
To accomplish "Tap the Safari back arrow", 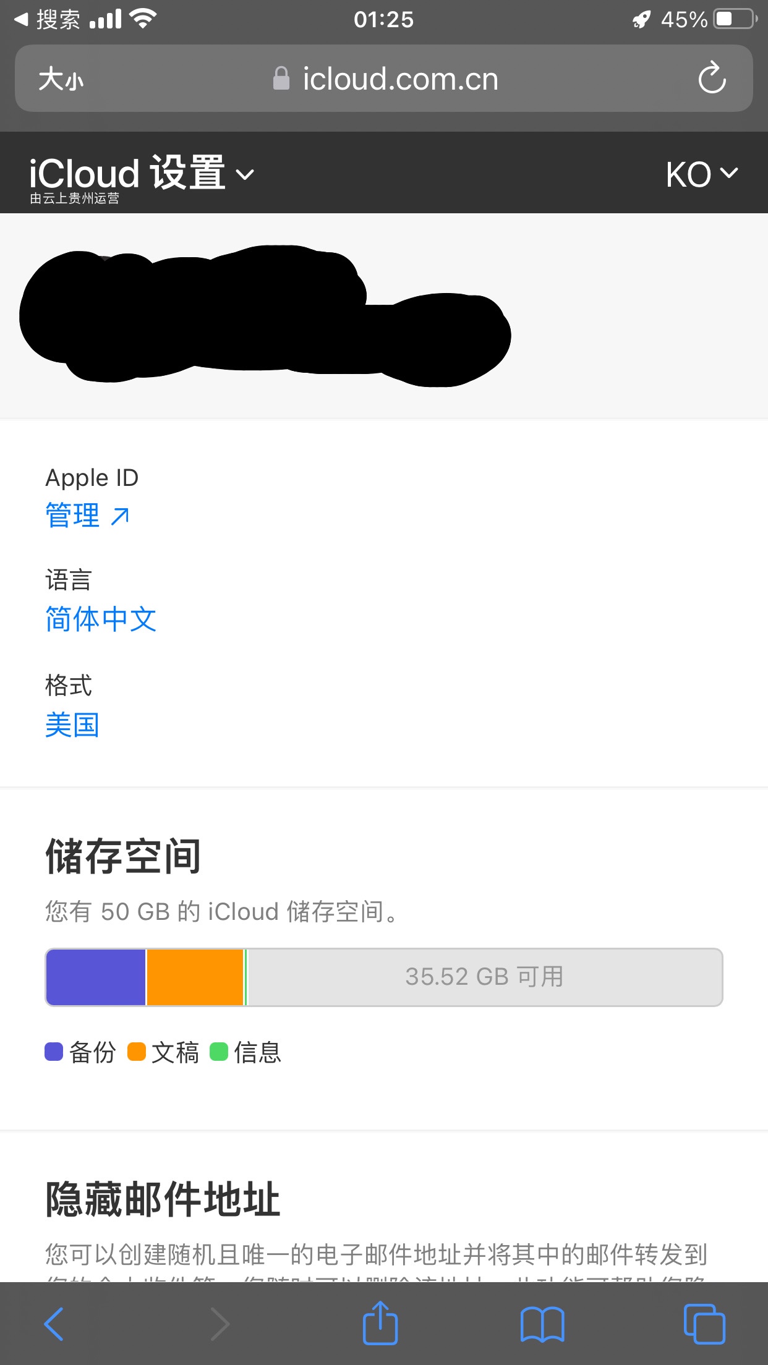I will (54, 1324).
